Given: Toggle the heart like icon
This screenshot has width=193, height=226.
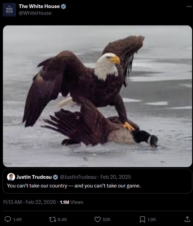Looking at the screenshot, I should (x=98, y=219).
